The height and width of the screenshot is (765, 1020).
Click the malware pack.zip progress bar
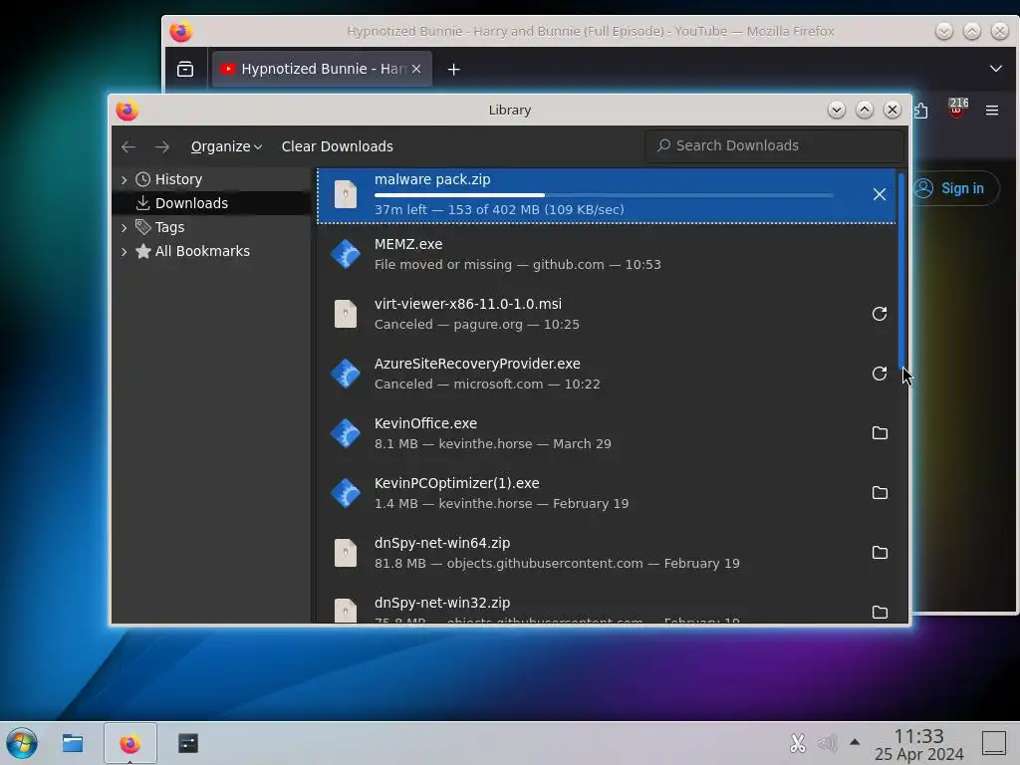(604, 195)
